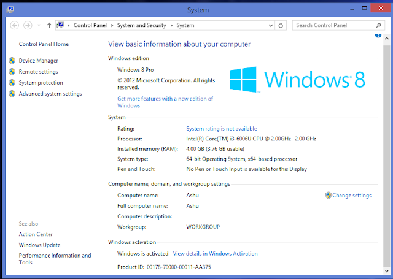Click the 'Ashu' value beside Full computer name
The image size is (393, 279).
(192, 206)
